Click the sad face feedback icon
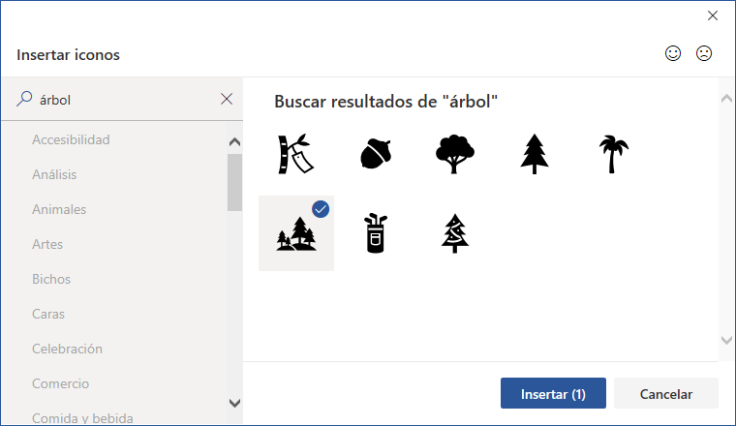The width and height of the screenshot is (736, 426). 704,54
